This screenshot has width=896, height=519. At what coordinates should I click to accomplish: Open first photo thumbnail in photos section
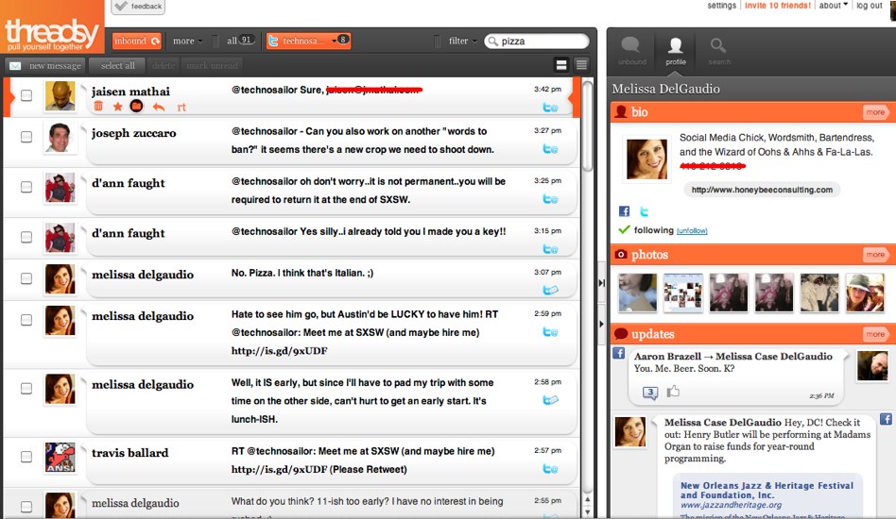click(x=637, y=293)
